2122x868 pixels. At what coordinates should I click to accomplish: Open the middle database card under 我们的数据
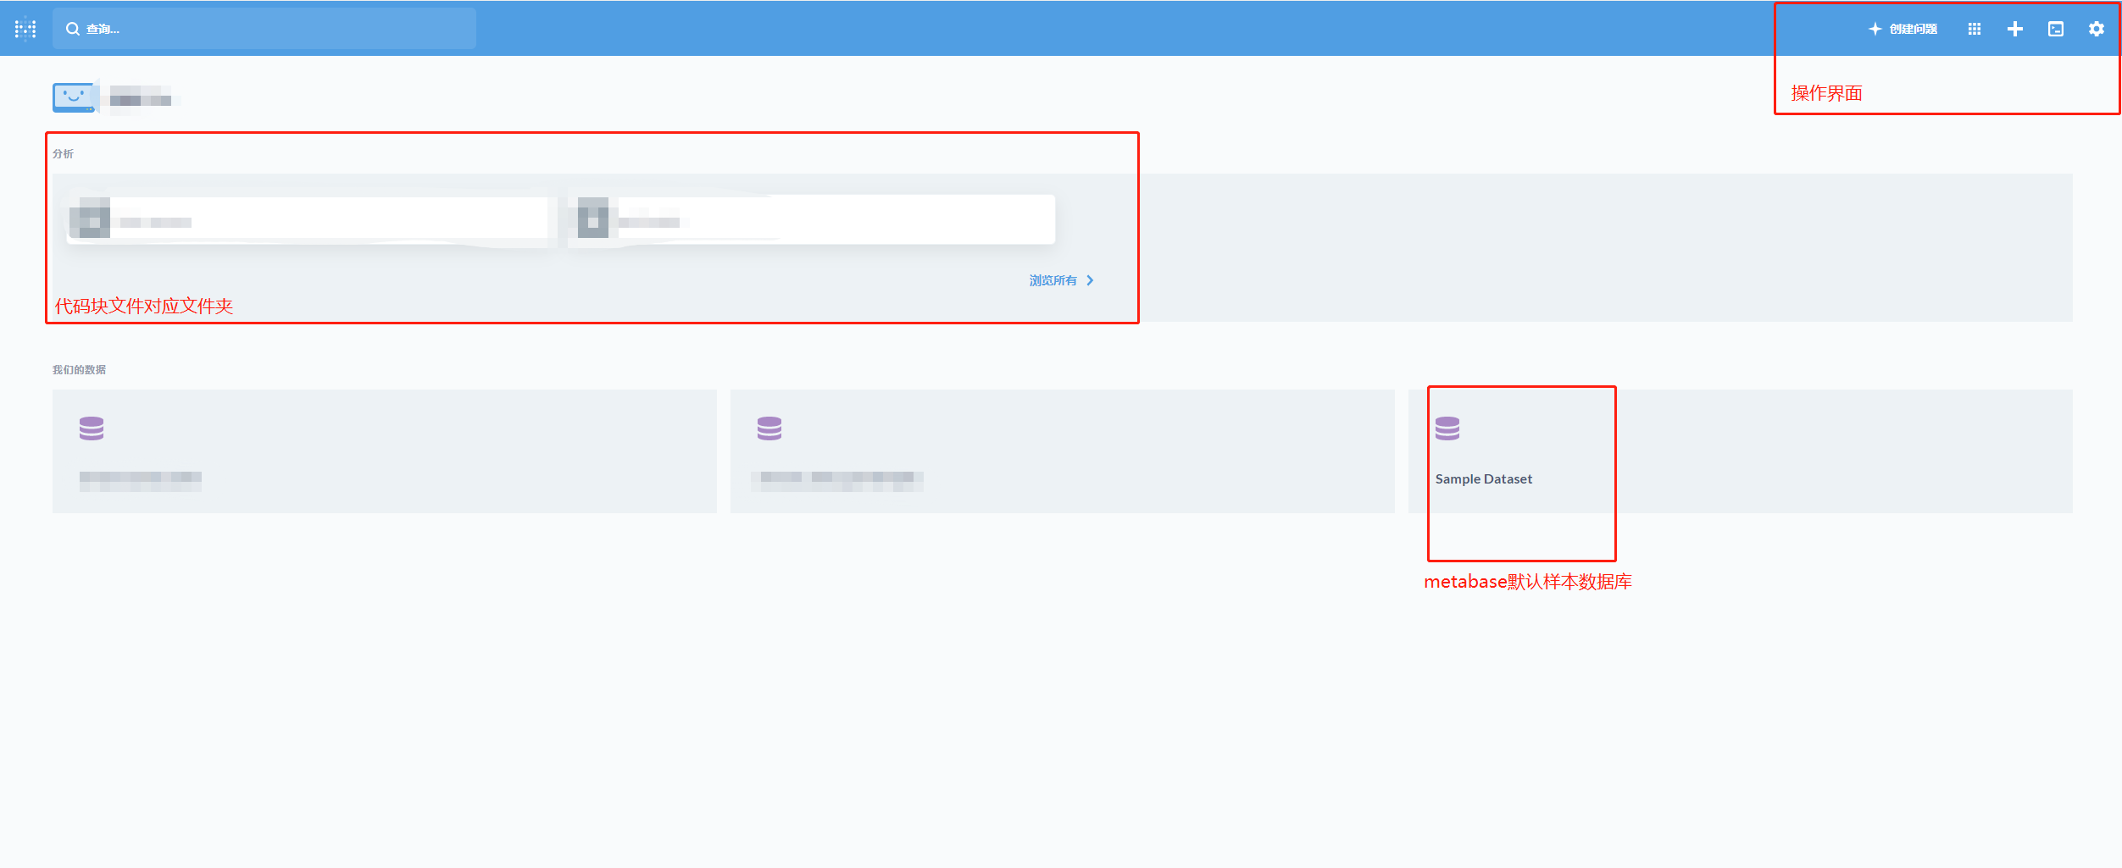coord(1061,451)
